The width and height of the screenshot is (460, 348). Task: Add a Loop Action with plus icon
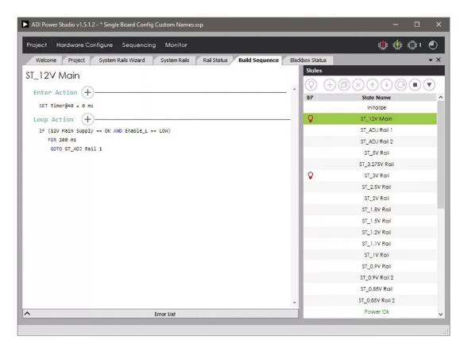click(x=87, y=119)
